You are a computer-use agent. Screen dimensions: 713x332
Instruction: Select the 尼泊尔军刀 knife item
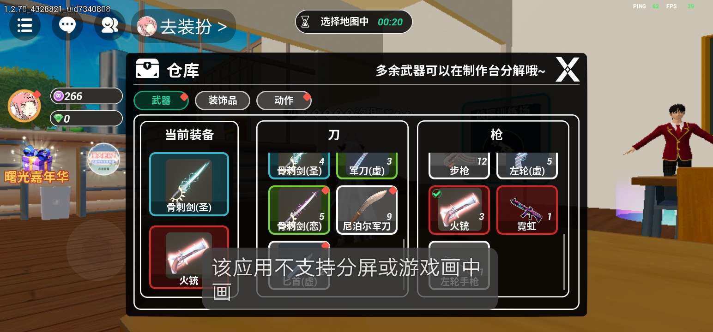pos(367,210)
